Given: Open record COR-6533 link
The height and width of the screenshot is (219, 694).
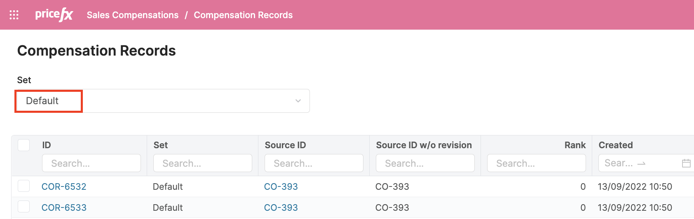Looking at the screenshot, I should (x=64, y=207).
